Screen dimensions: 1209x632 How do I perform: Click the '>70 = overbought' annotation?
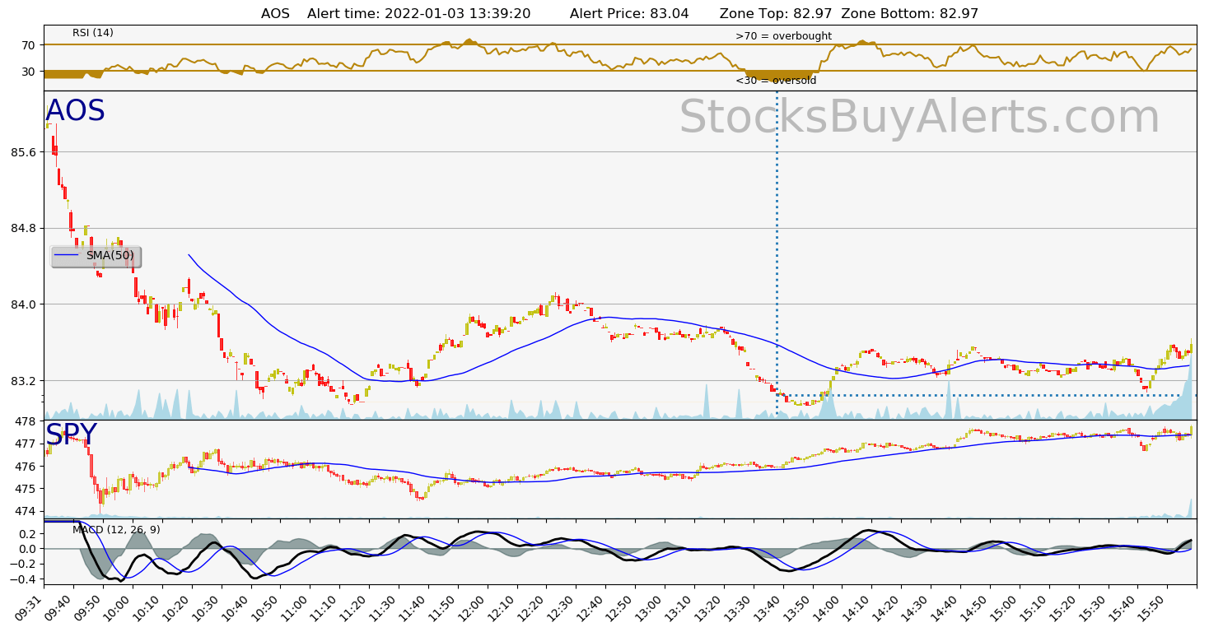tap(783, 36)
